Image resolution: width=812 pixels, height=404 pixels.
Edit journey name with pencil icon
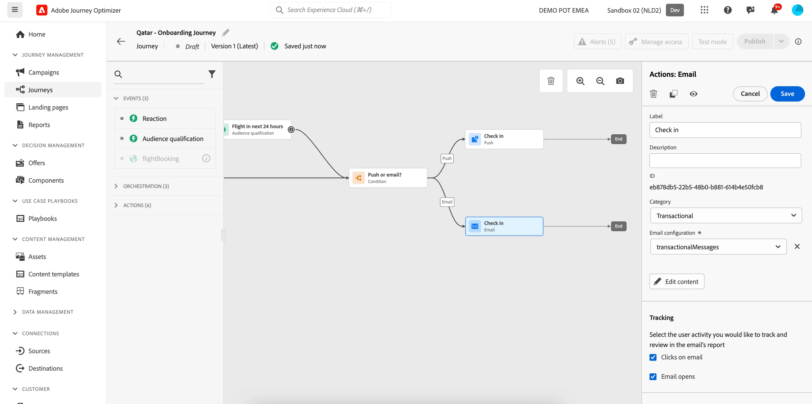pos(226,33)
